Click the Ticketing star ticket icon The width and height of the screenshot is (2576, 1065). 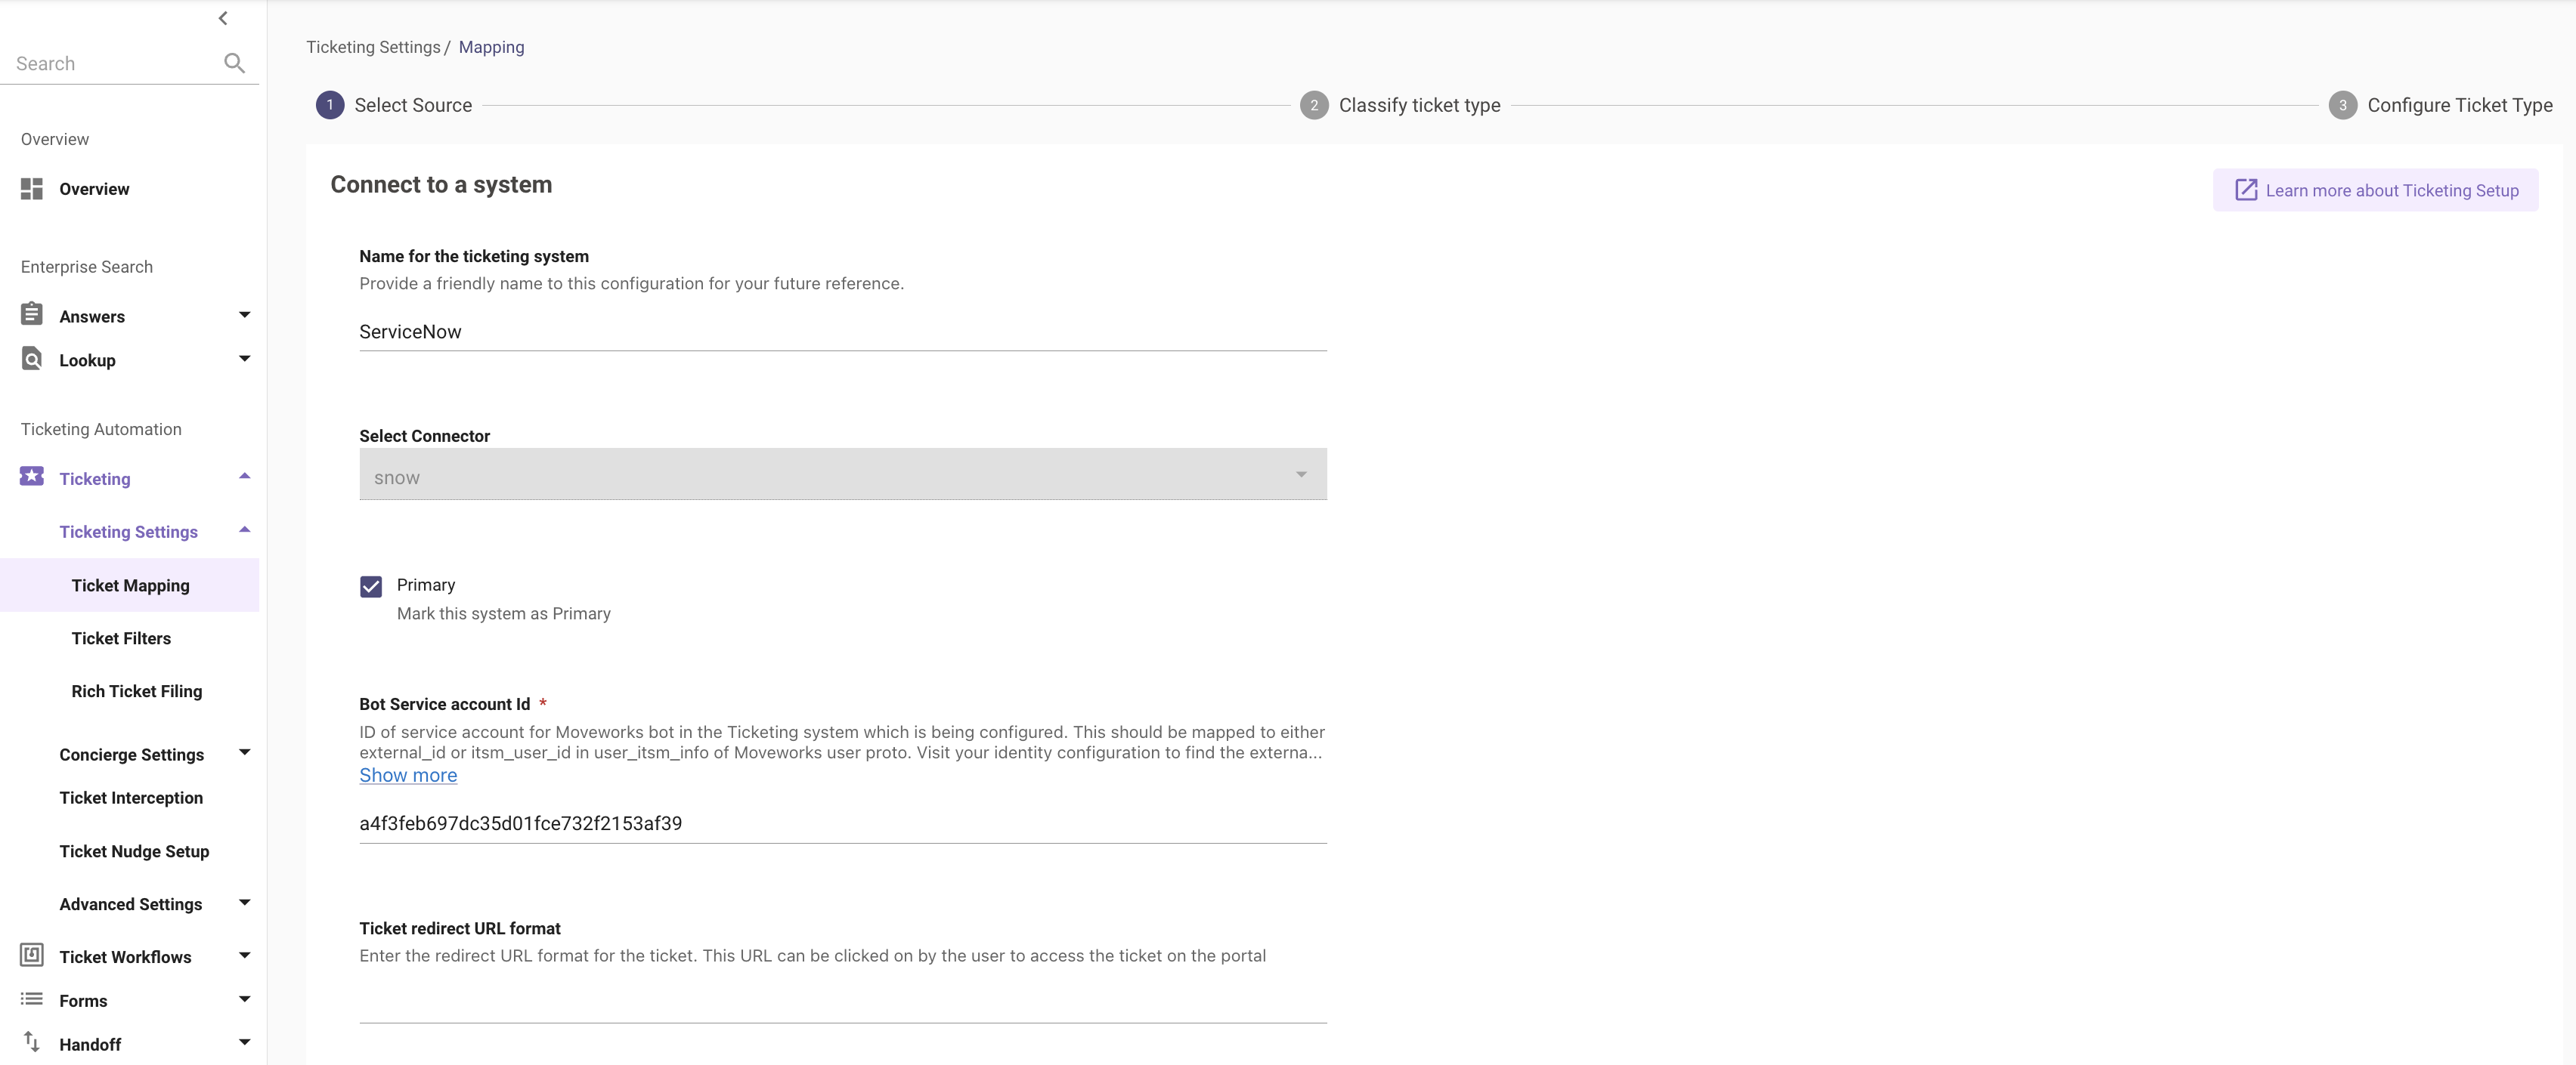pyautogui.click(x=32, y=477)
